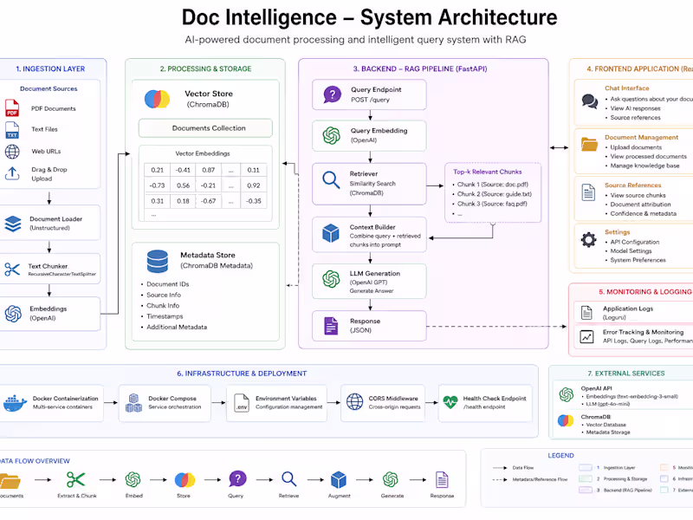Click the CORS Middleware globe icon
Screen dimensions: 693x520
point(354,402)
